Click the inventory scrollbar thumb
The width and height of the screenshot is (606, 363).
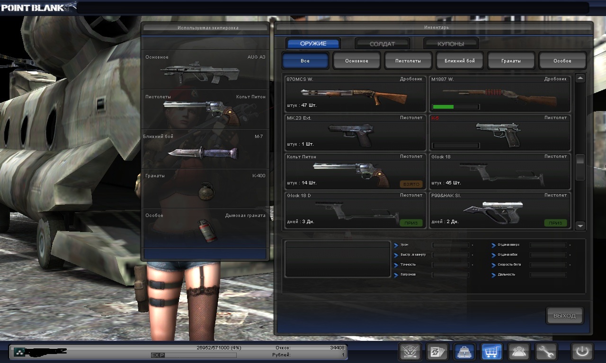(x=580, y=167)
